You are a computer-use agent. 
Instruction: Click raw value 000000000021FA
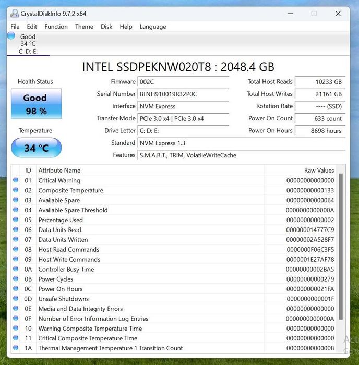coord(310,289)
